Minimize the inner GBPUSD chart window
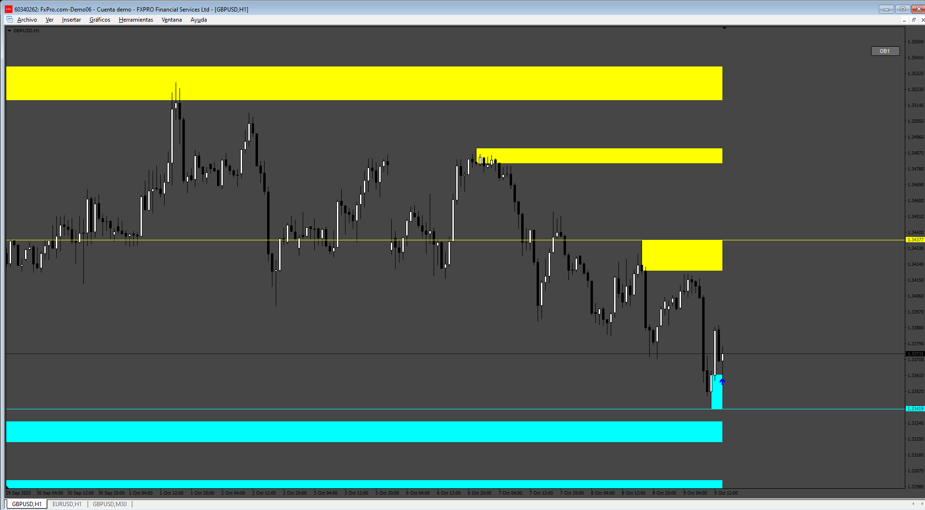 click(x=904, y=20)
